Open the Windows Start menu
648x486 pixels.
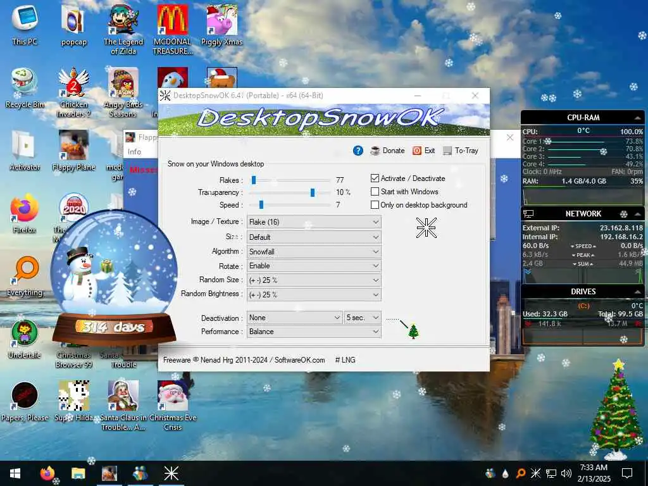coord(15,473)
